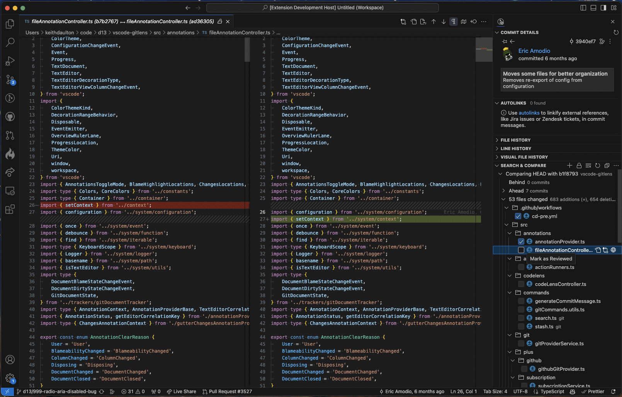Click the diff overview minimap ruler
The height and width of the screenshot is (397, 622).
[484, 50]
